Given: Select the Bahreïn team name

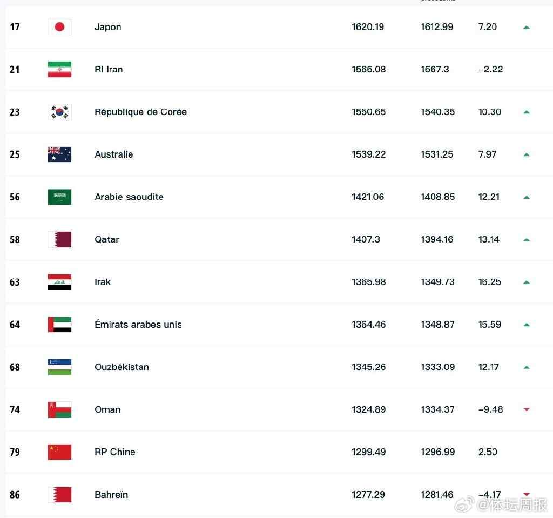Looking at the screenshot, I should (111, 495).
